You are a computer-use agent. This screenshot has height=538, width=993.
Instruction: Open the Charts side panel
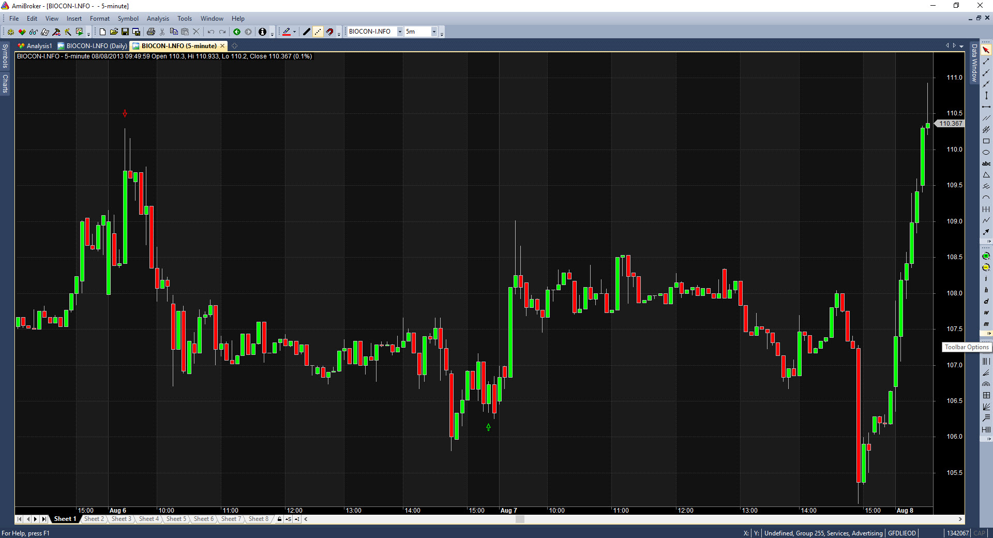pos(5,83)
